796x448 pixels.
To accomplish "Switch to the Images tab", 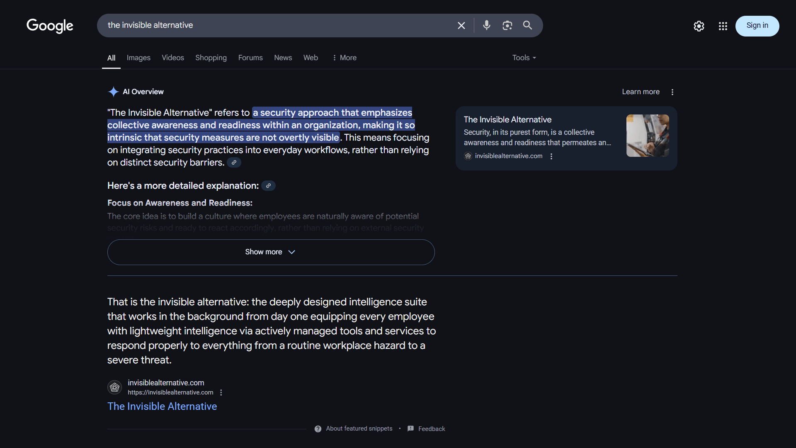I will [138, 58].
